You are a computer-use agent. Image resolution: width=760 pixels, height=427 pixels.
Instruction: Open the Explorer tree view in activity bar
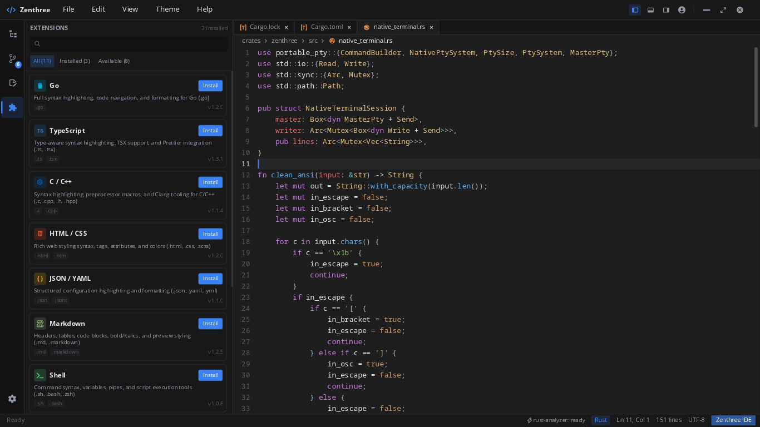point(12,34)
